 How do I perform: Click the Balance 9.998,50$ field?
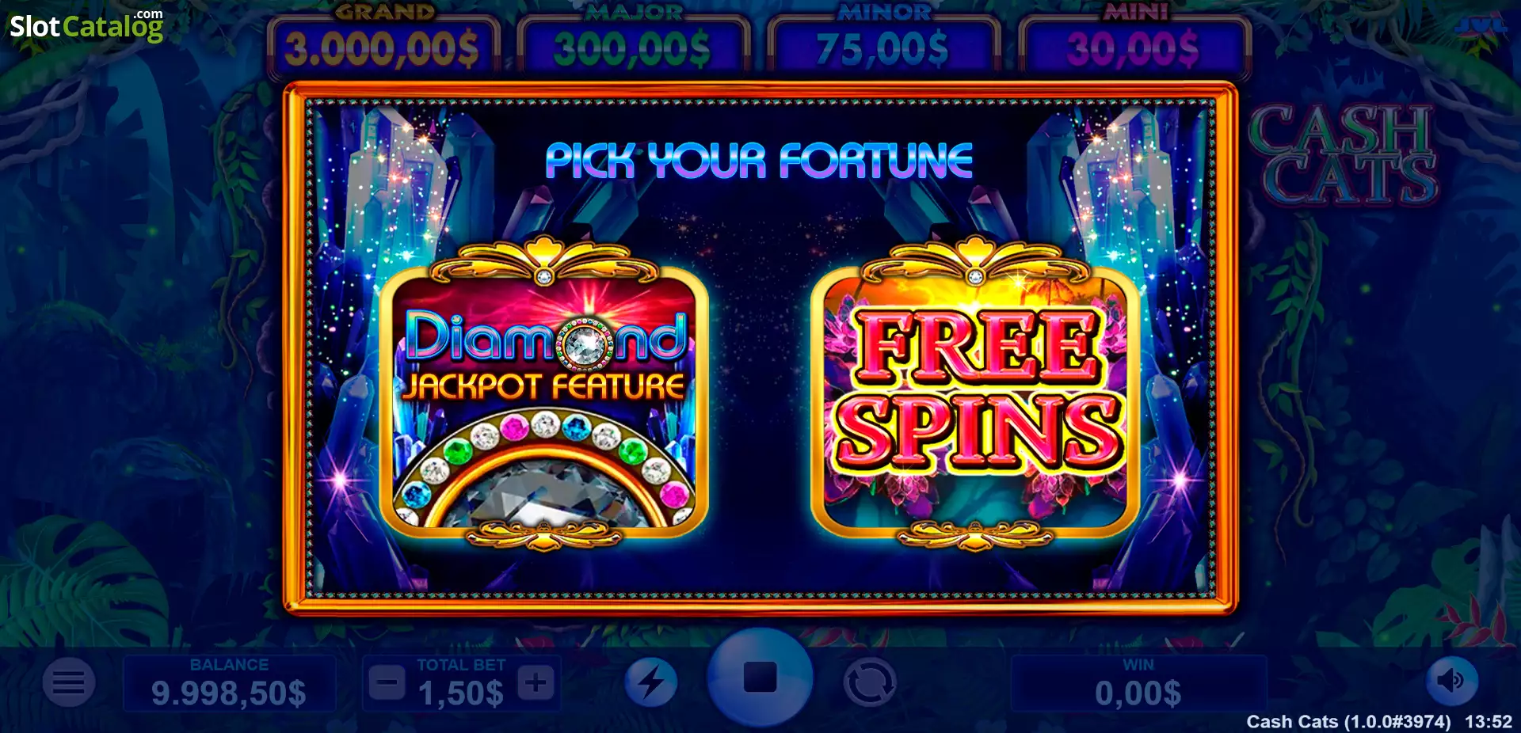point(229,683)
